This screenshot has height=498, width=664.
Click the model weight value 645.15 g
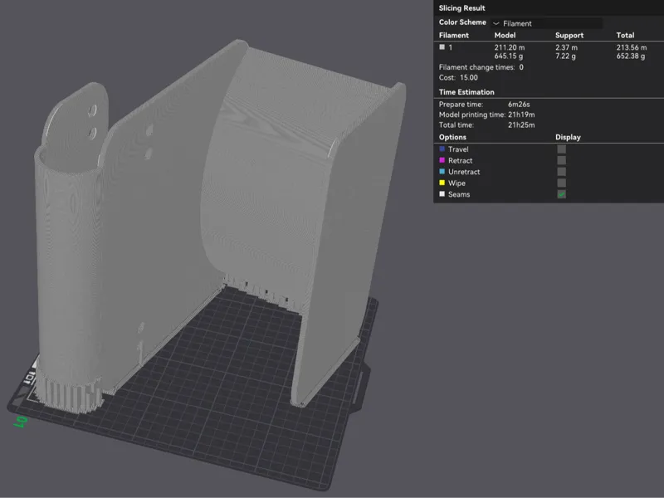click(x=509, y=56)
